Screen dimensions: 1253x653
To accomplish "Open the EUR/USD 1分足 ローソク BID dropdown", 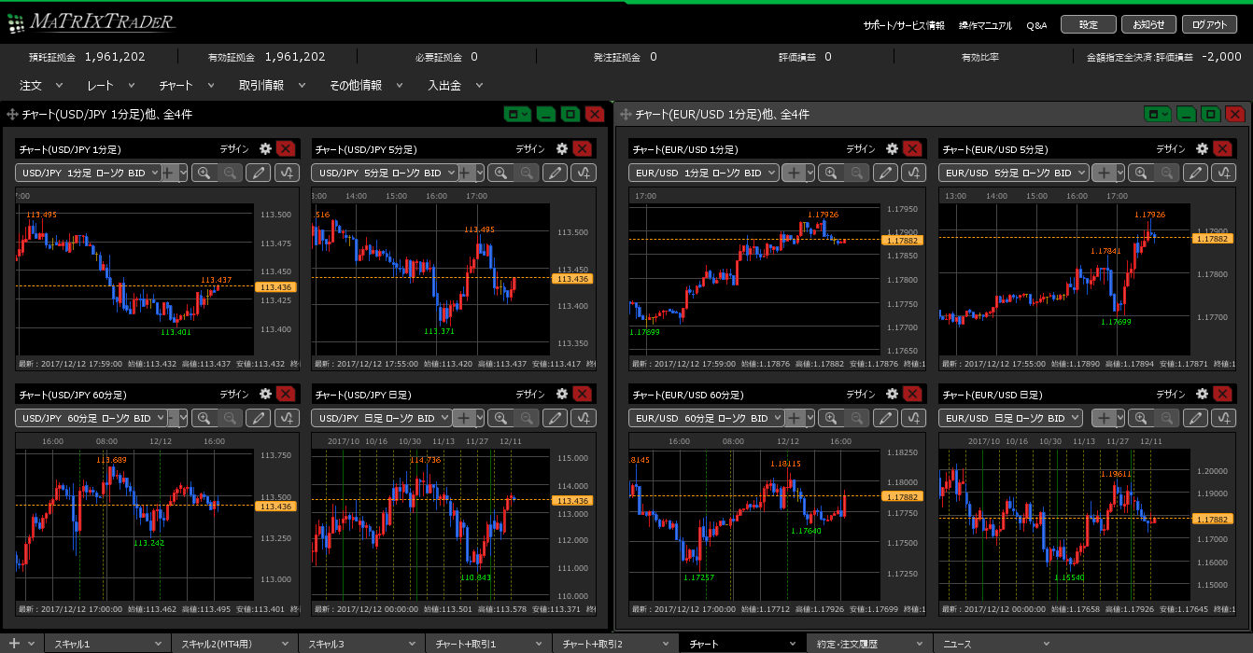I will tap(705, 173).
